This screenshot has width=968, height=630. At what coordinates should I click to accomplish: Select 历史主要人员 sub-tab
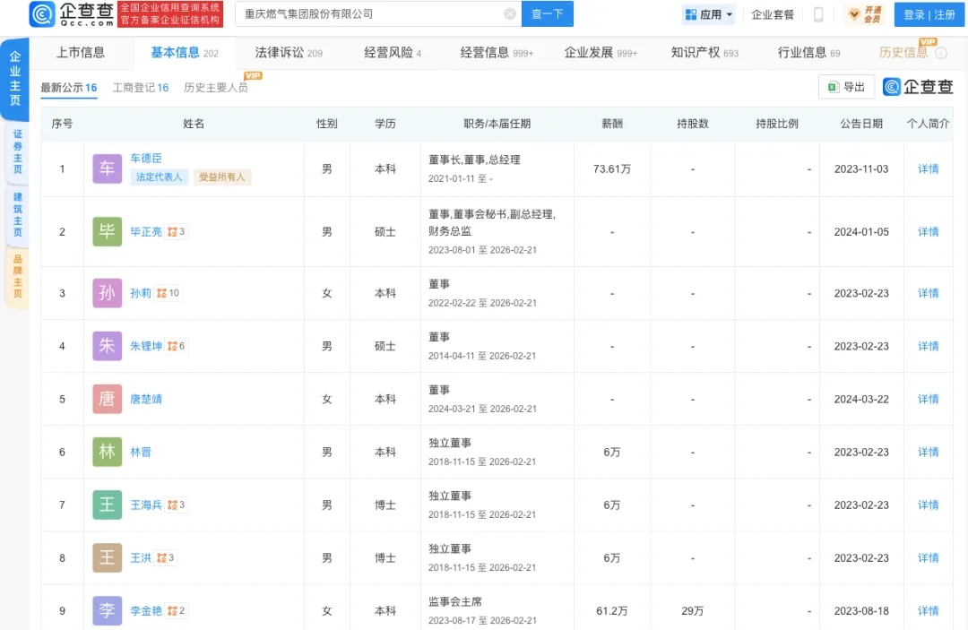215,88
